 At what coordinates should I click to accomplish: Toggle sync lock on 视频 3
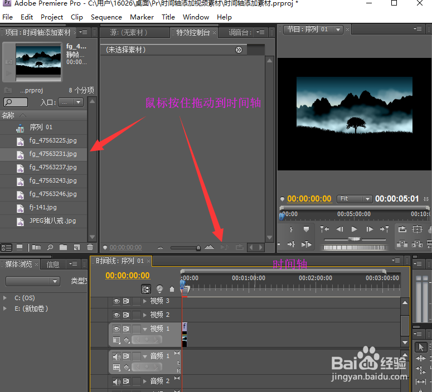point(126,301)
